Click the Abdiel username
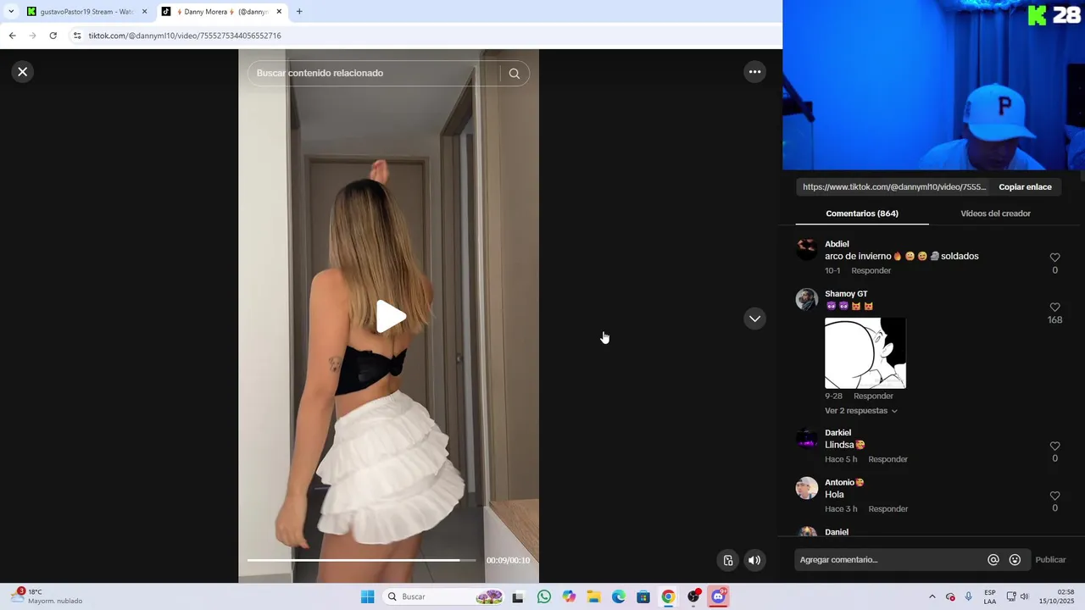Viewport: 1085px width, 610px height. [x=837, y=244]
